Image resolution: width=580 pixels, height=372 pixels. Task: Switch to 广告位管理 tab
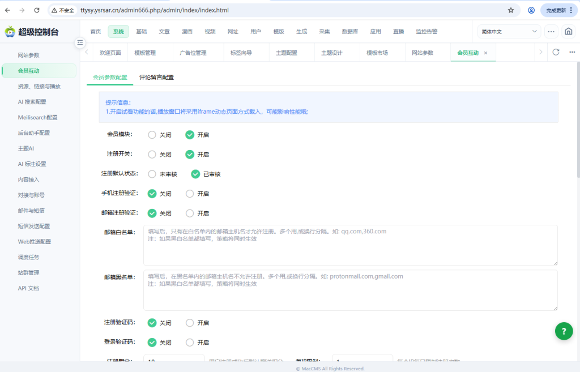click(193, 53)
